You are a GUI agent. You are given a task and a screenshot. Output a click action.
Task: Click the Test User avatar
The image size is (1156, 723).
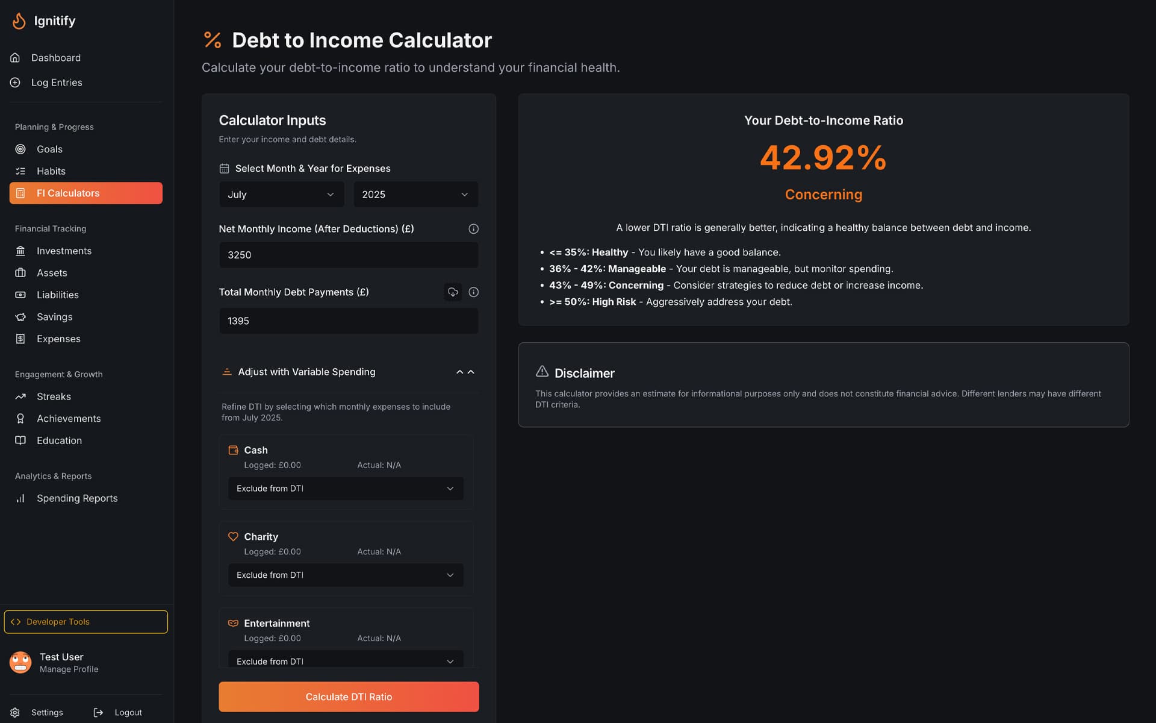[x=20, y=662]
